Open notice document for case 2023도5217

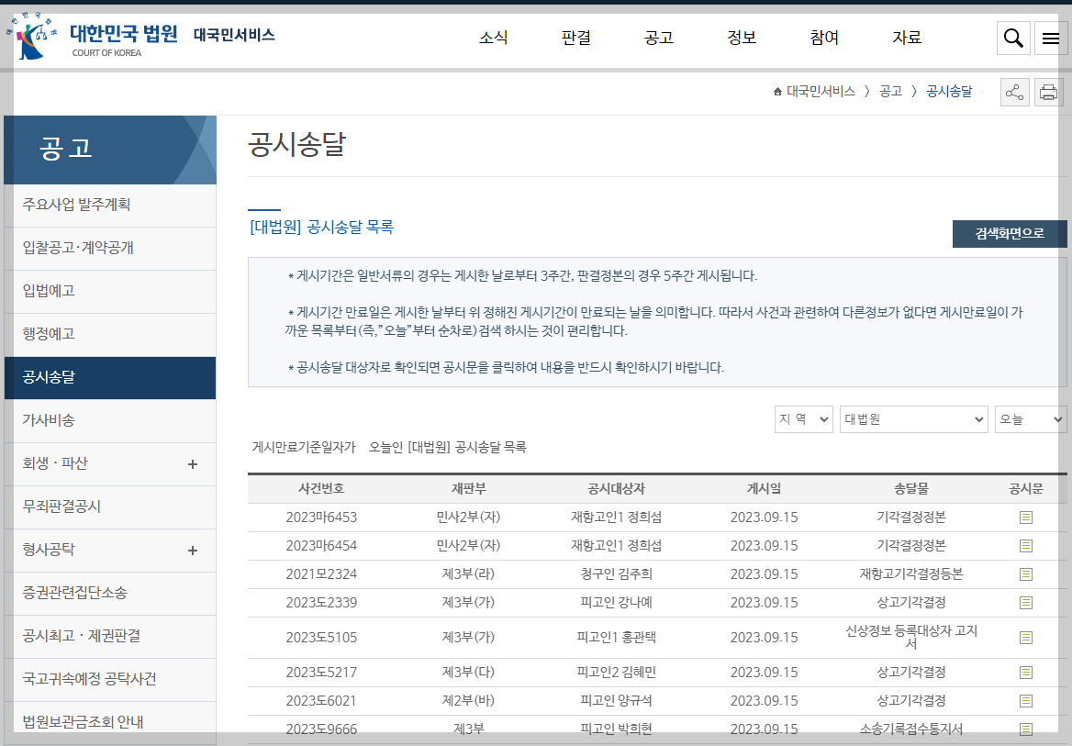tap(1025, 673)
